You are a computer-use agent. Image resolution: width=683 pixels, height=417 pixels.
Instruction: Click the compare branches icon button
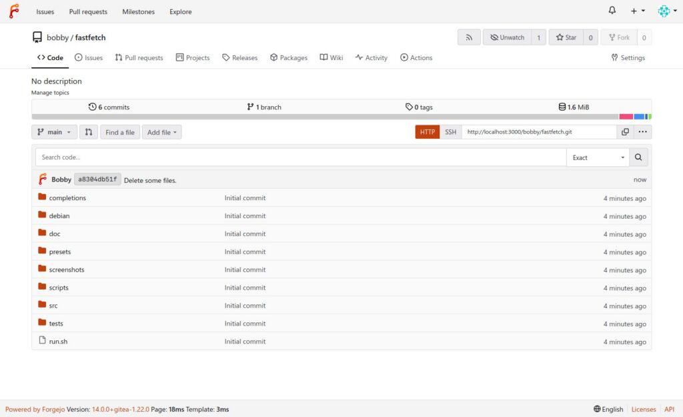[89, 132]
